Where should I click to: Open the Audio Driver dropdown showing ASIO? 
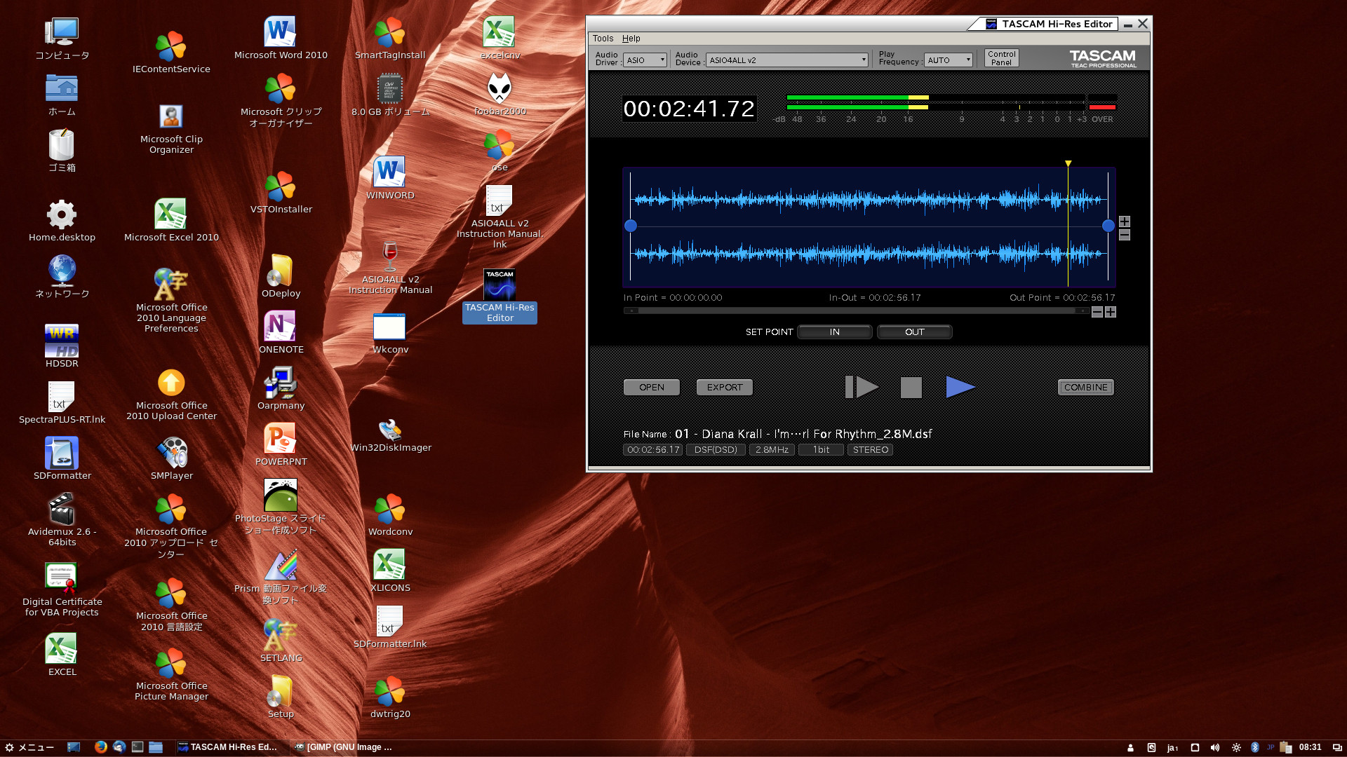click(644, 60)
